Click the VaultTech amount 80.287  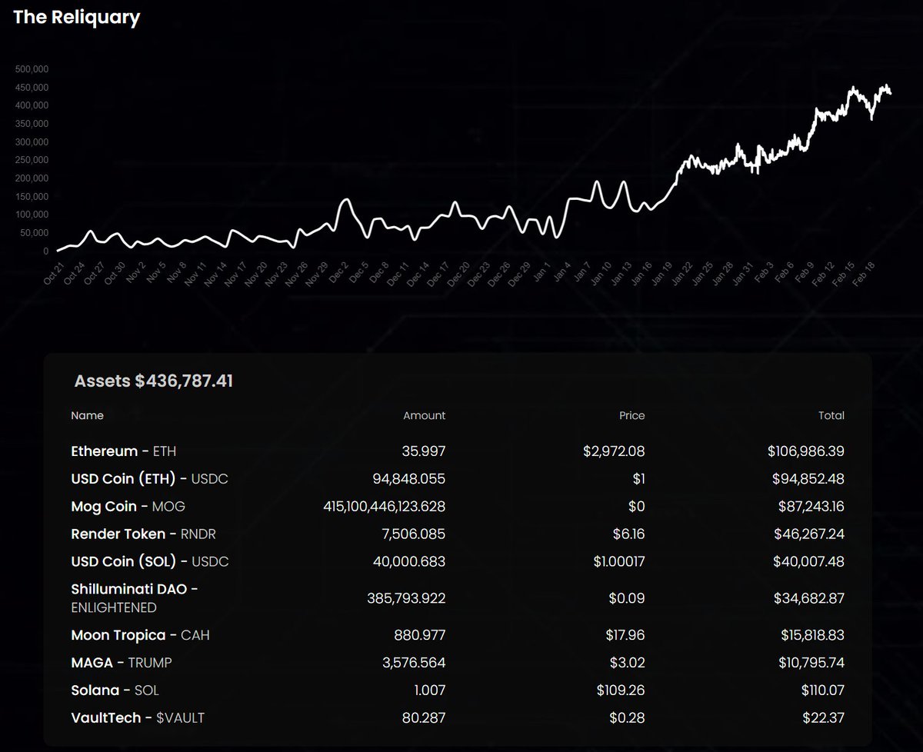point(425,718)
